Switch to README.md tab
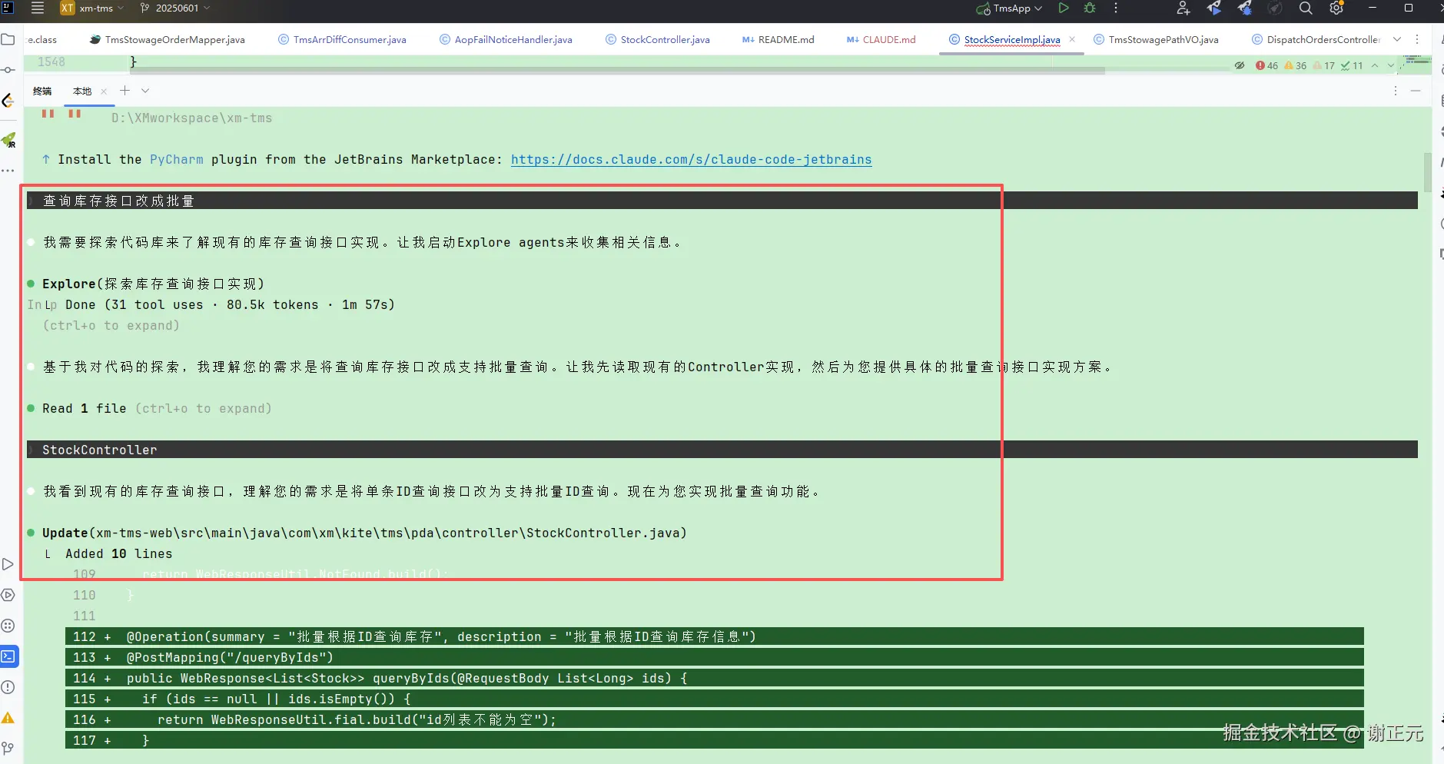1444x764 pixels. coord(778,40)
